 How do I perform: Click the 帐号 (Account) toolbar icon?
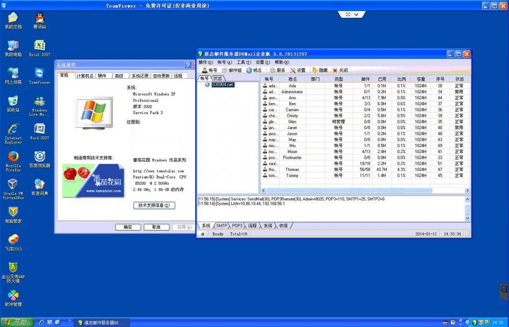(209, 70)
